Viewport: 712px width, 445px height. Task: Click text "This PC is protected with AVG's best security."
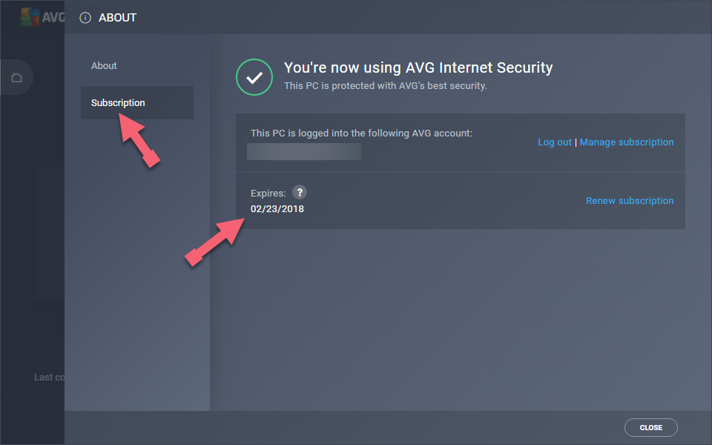tap(385, 86)
